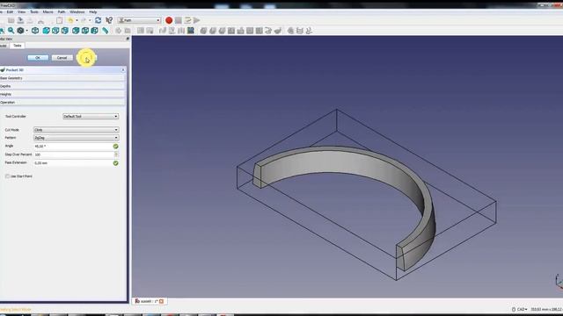The image size is (563, 316).
Task: Open the macros list icon
Action: (x=187, y=20)
